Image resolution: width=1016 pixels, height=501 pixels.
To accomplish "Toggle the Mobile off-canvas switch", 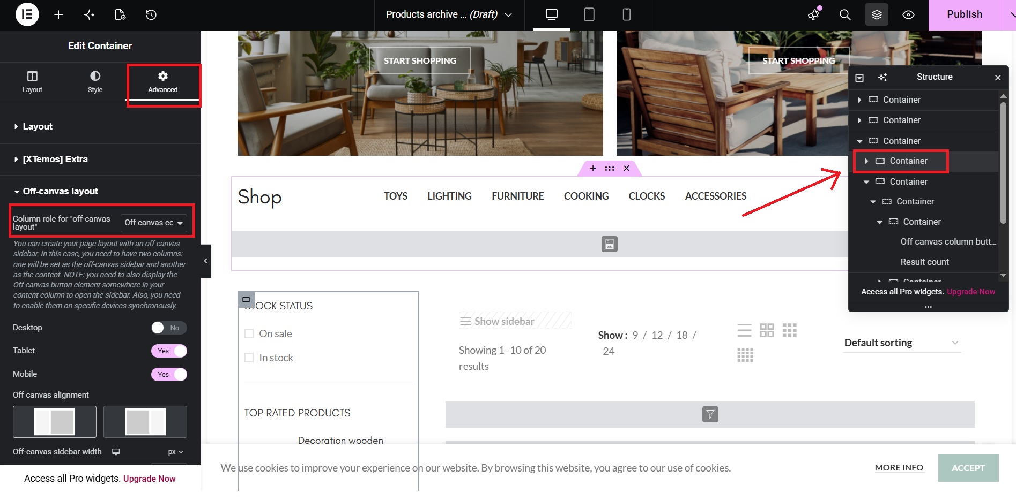I will click(x=169, y=374).
